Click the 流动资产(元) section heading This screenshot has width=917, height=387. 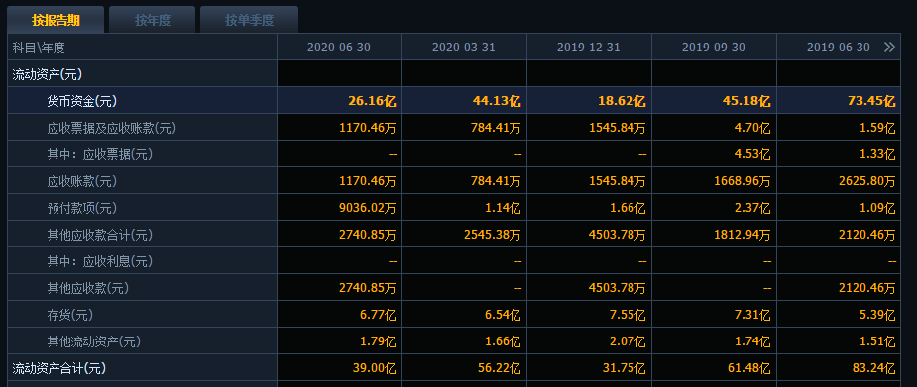[x=48, y=74]
